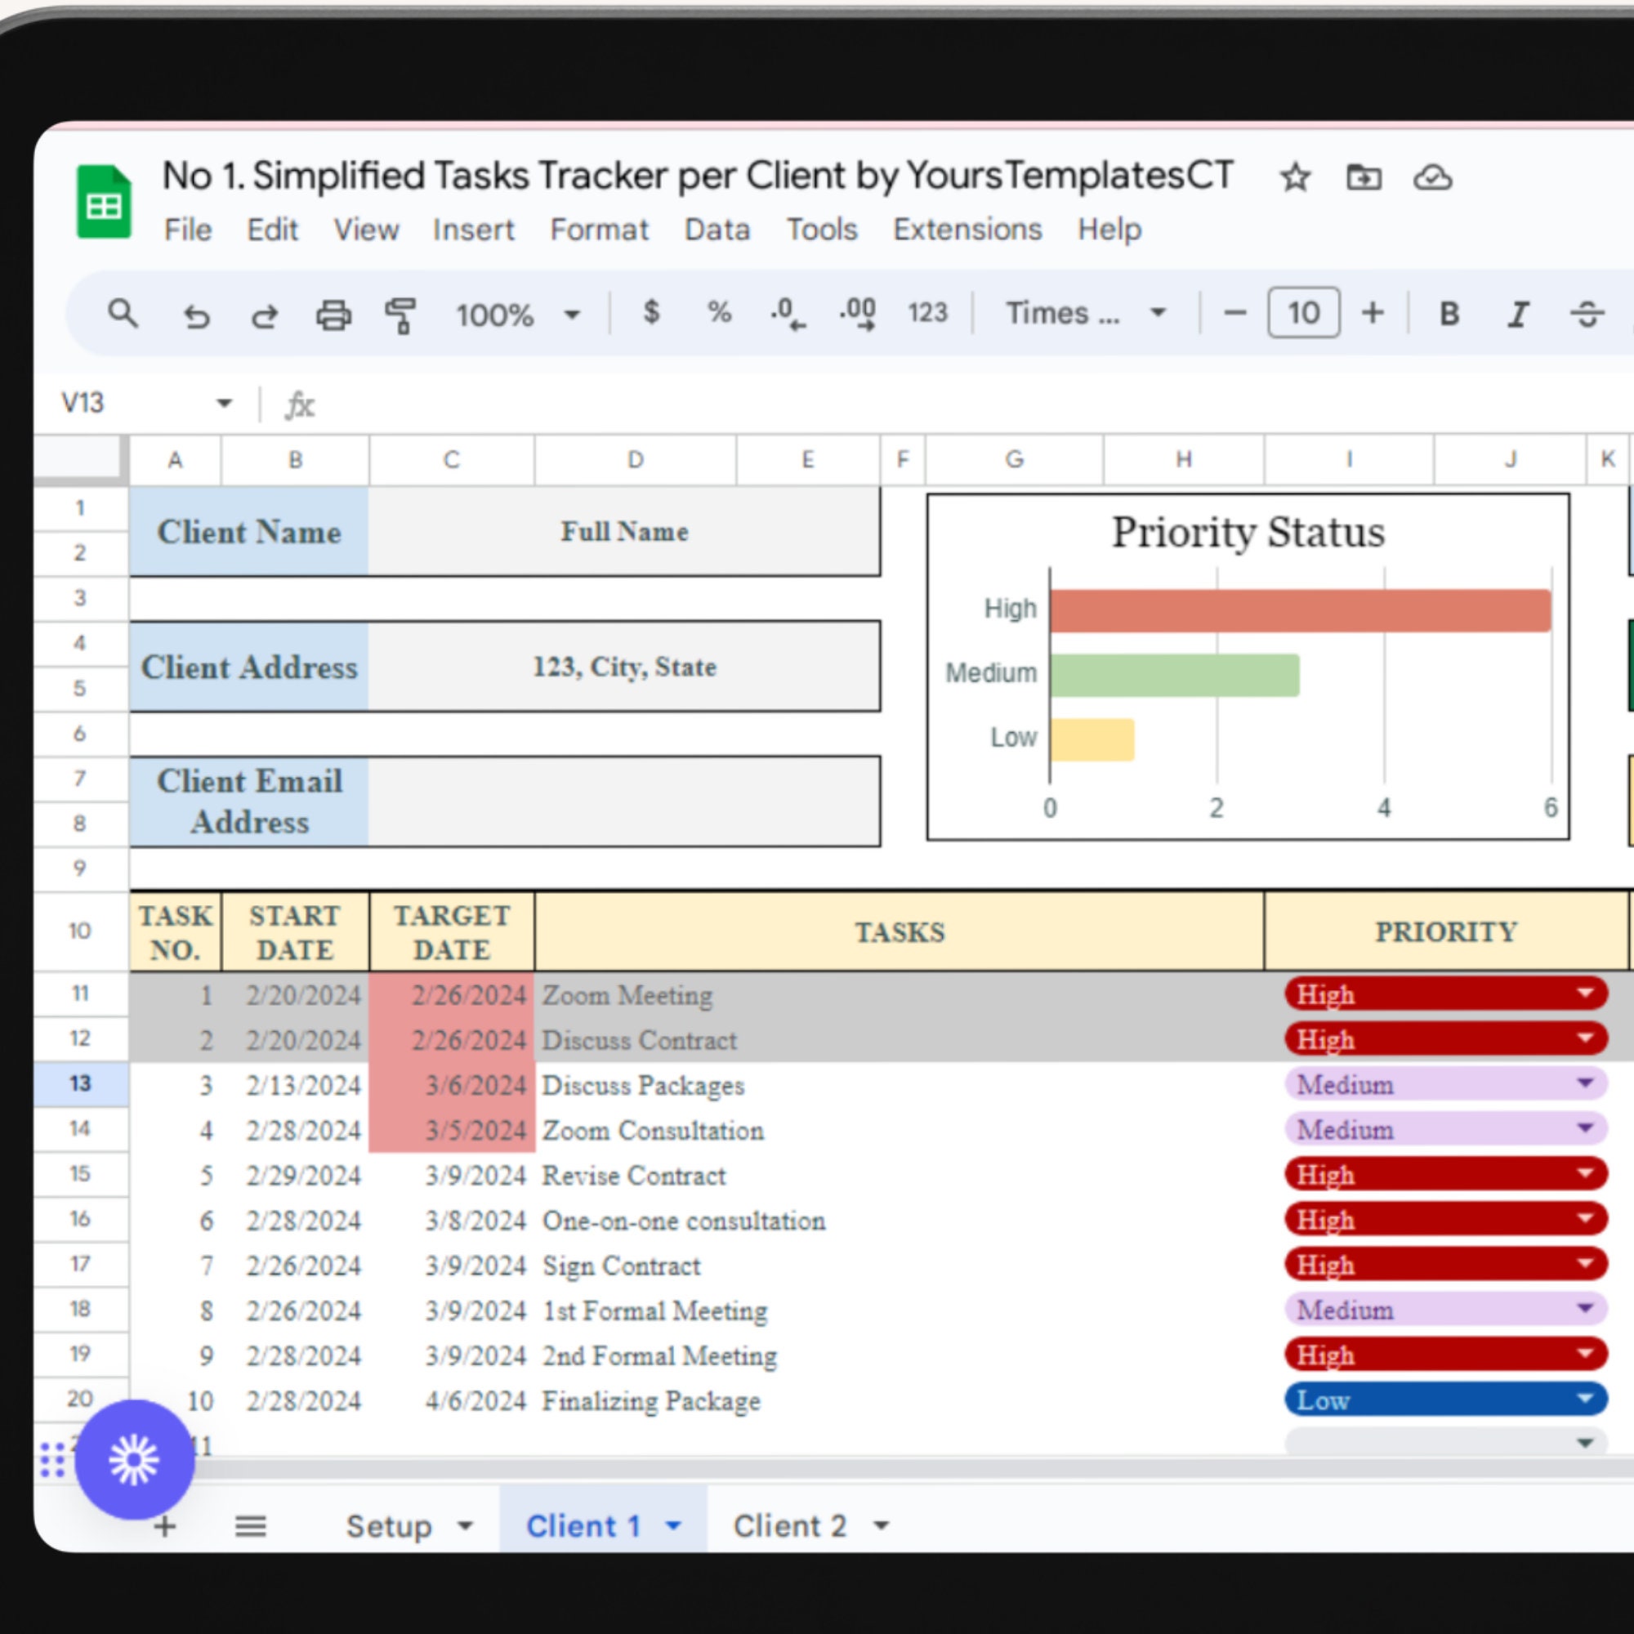Screen dimensions: 1634x1634
Task: Open search within the toolbar
Action: 123,314
